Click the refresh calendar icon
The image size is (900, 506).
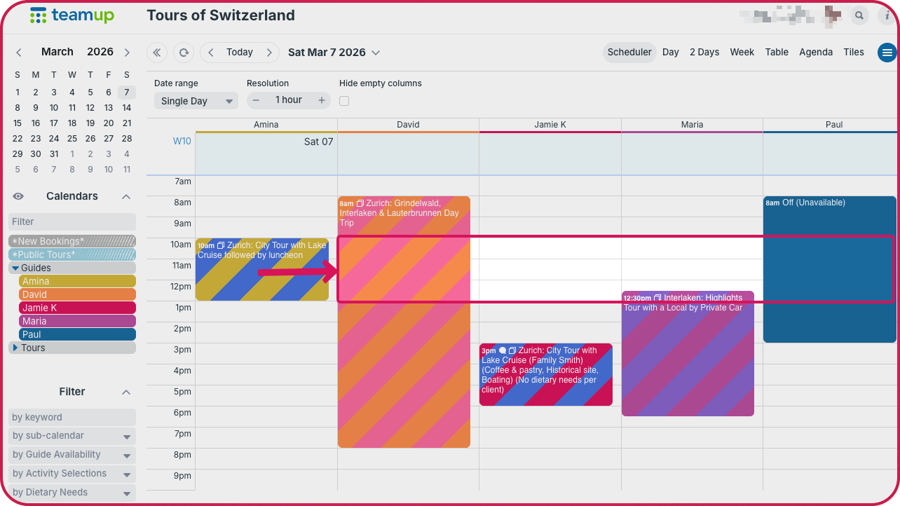coord(184,53)
